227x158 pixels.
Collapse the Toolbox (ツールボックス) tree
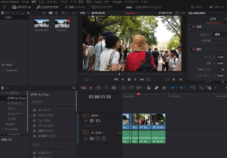tap(3, 93)
